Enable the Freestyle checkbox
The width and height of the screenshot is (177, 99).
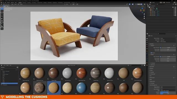150,83
